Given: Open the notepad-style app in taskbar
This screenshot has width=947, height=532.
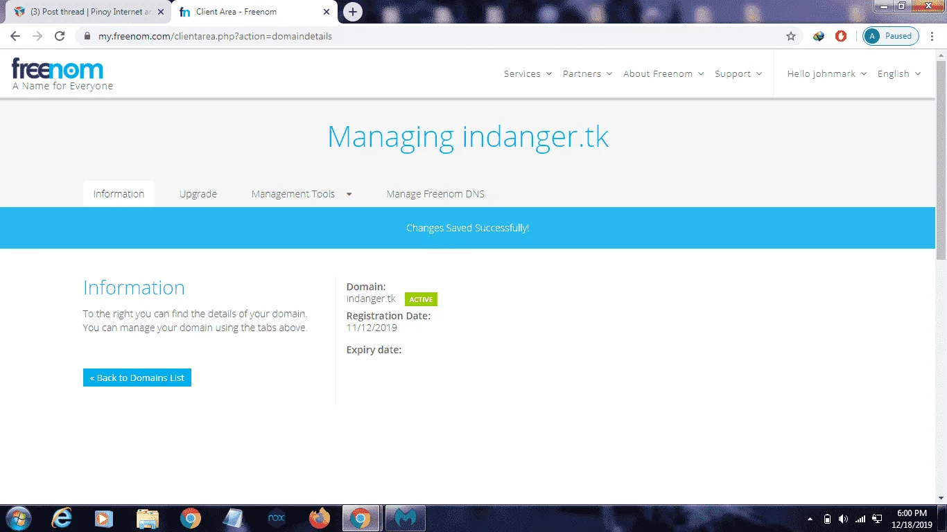Looking at the screenshot, I should 233,518.
